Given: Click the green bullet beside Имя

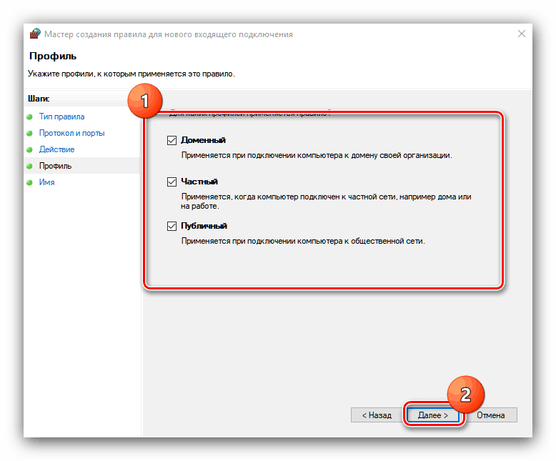Looking at the screenshot, I should click(30, 182).
